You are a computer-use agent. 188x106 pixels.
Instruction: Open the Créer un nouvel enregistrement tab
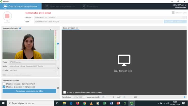[21, 6]
